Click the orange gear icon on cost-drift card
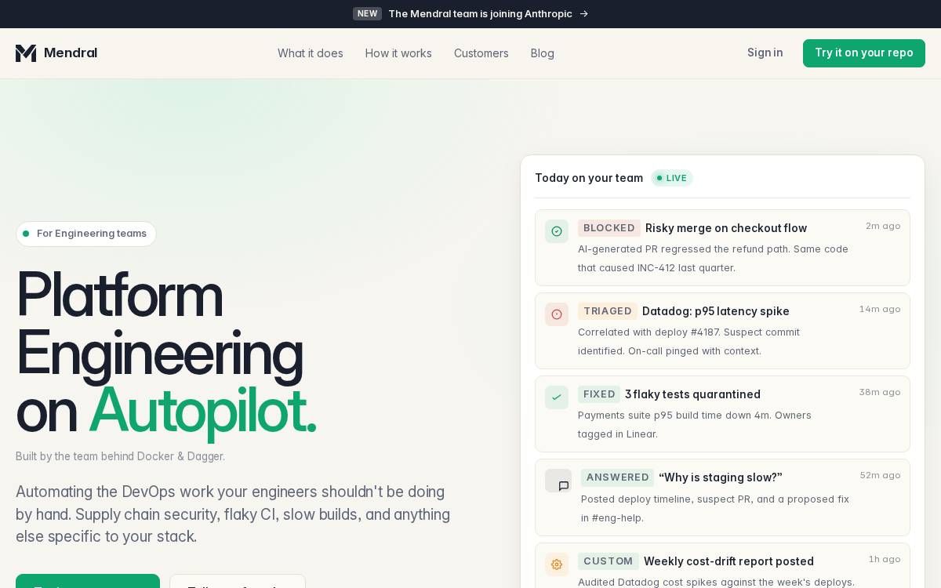The image size is (941, 588). point(557,564)
